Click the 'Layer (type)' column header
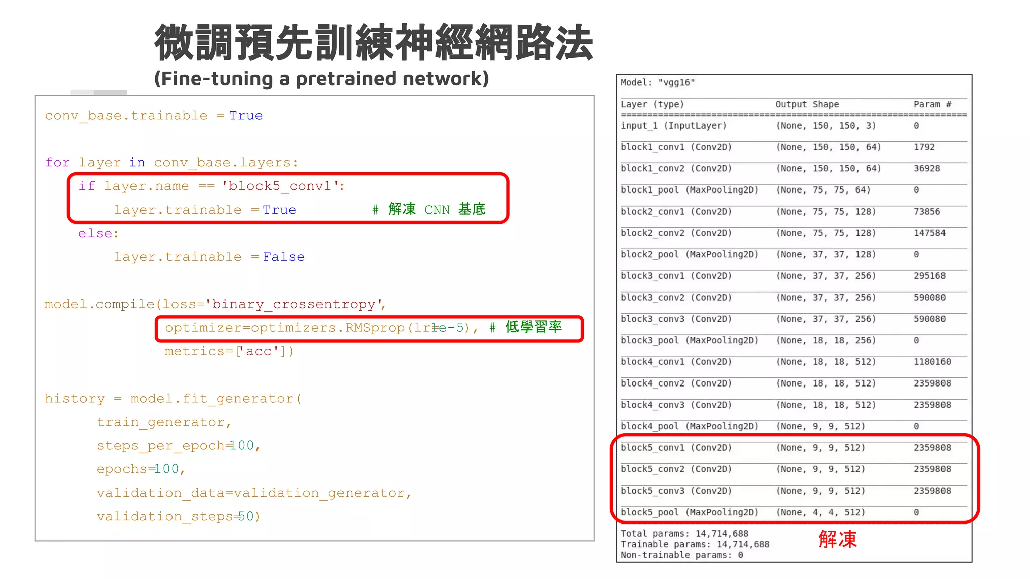The image size is (1030, 579). [x=652, y=104]
